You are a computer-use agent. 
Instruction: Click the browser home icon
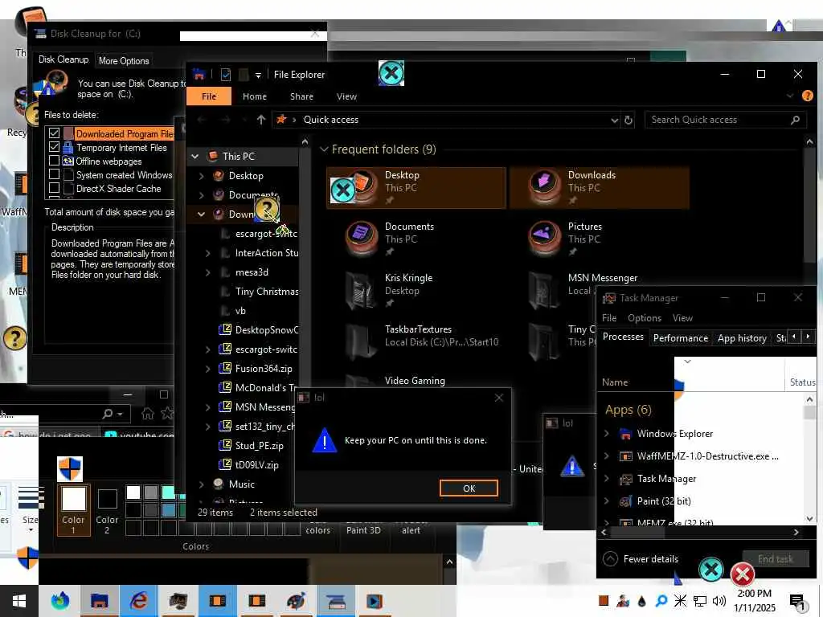[148, 414]
